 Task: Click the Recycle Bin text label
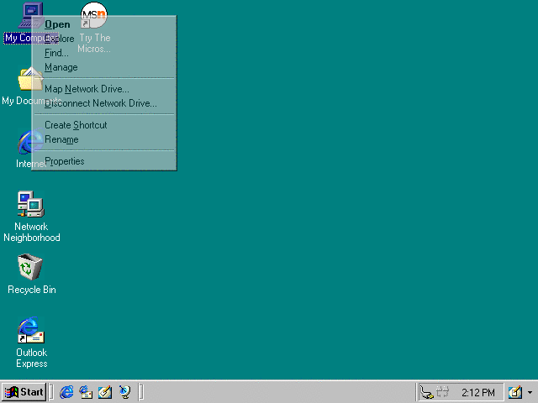pos(32,290)
